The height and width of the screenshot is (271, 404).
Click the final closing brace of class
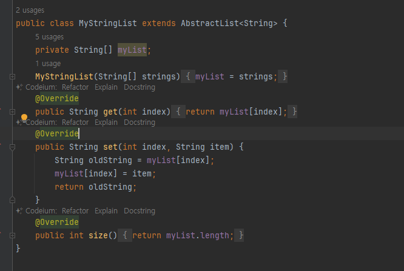[18, 249]
